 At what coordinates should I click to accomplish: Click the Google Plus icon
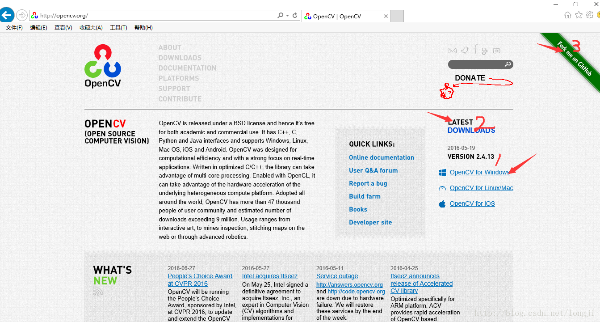[485, 51]
